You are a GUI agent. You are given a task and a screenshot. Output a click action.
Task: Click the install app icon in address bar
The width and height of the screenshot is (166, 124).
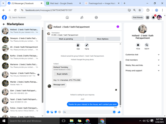click(129, 10)
